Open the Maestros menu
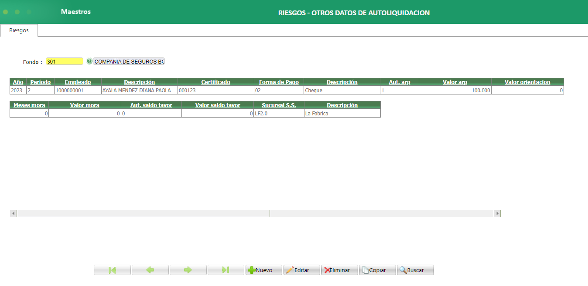Screen dimensions: 588x286 pyautogui.click(x=76, y=12)
